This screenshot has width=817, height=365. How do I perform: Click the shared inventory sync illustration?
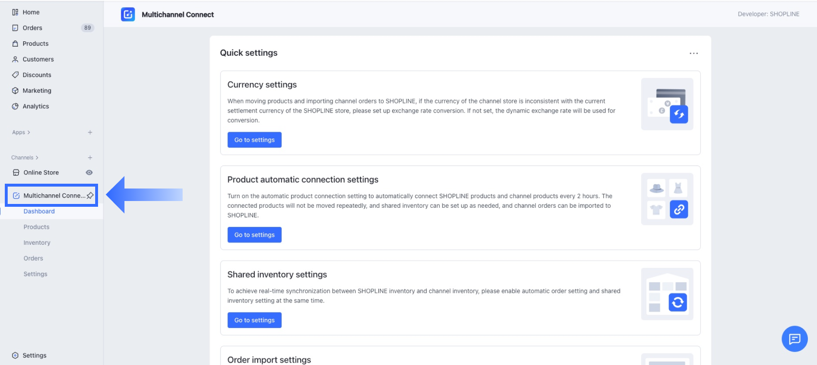[667, 294]
